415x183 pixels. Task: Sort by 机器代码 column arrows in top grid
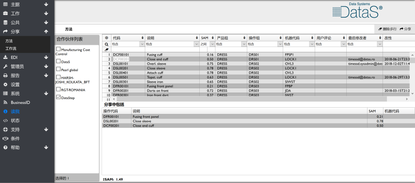(312, 38)
